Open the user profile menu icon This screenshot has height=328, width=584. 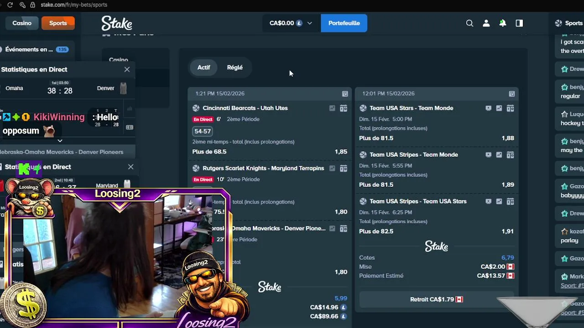486,23
